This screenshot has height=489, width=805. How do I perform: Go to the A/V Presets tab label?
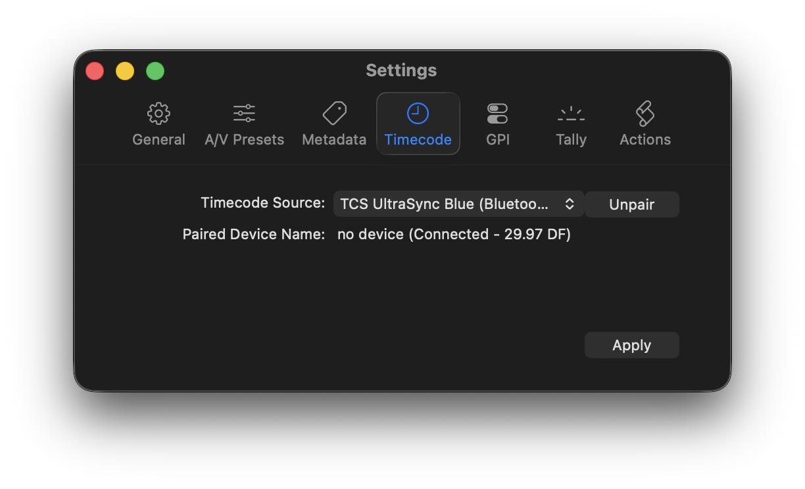click(244, 139)
